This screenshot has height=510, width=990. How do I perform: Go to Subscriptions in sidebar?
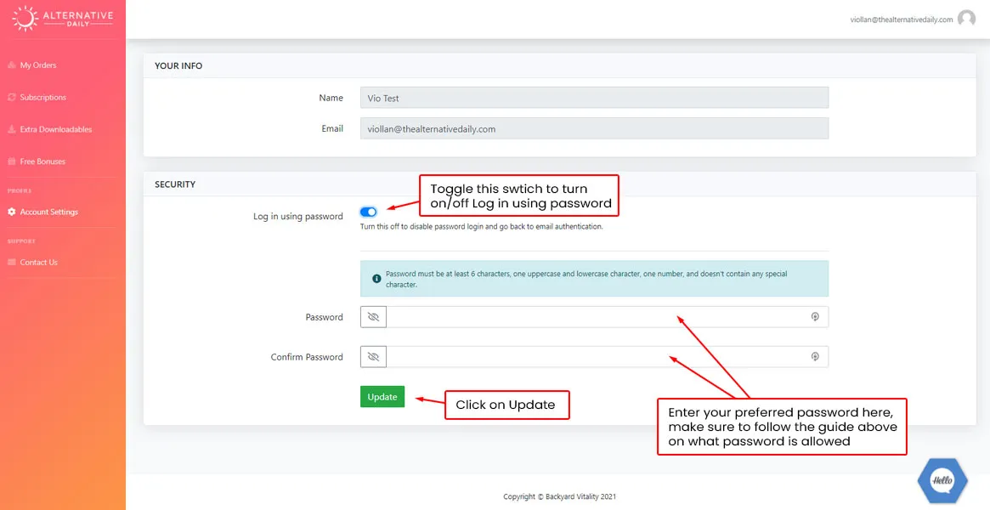(42, 98)
